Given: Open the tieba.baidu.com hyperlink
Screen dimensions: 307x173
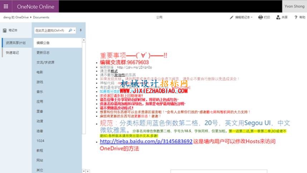Looking at the screenshot, I should tap(146, 141).
